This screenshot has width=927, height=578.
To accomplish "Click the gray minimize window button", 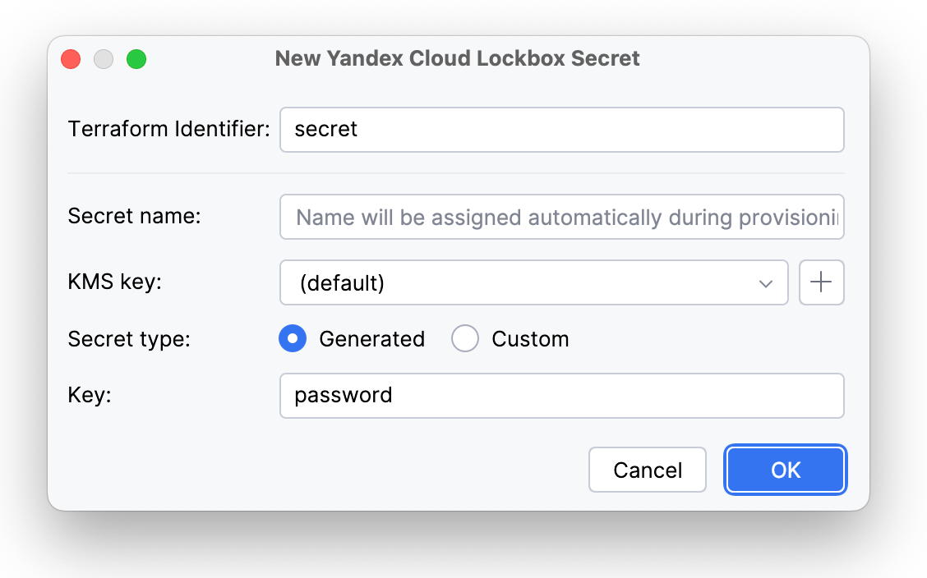I will (x=104, y=59).
